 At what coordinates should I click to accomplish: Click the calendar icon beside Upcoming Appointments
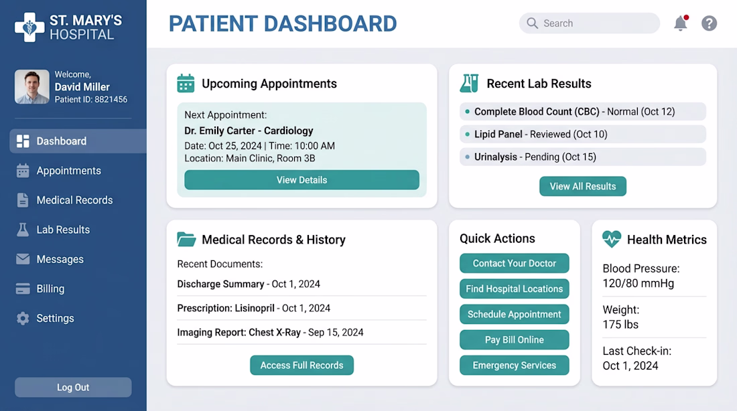tap(186, 84)
